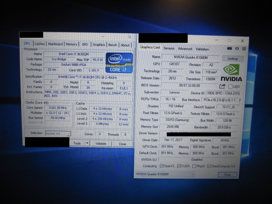Viewport: 272px width, 204px height.
Task: Click the Level 3 cache value '6 MBytes'
Action: pyautogui.click(x=102, y=124)
